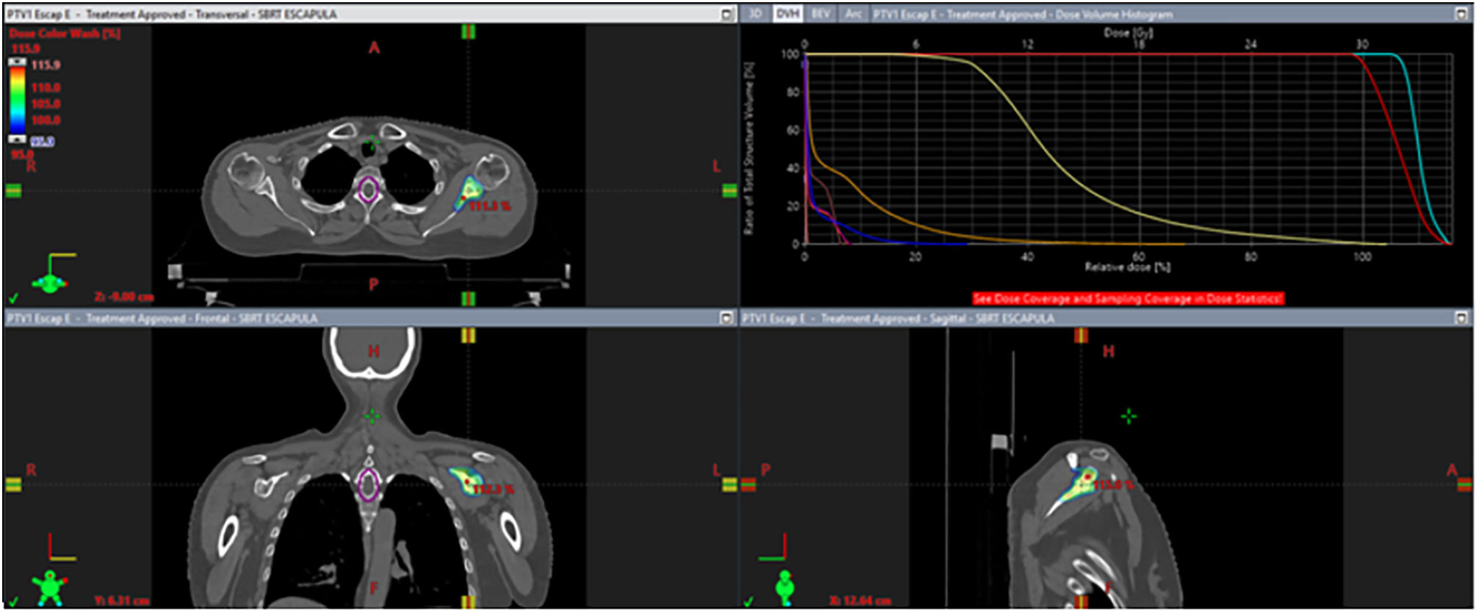
Task: Select the BEV tab
Action: [x=821, y=14]
